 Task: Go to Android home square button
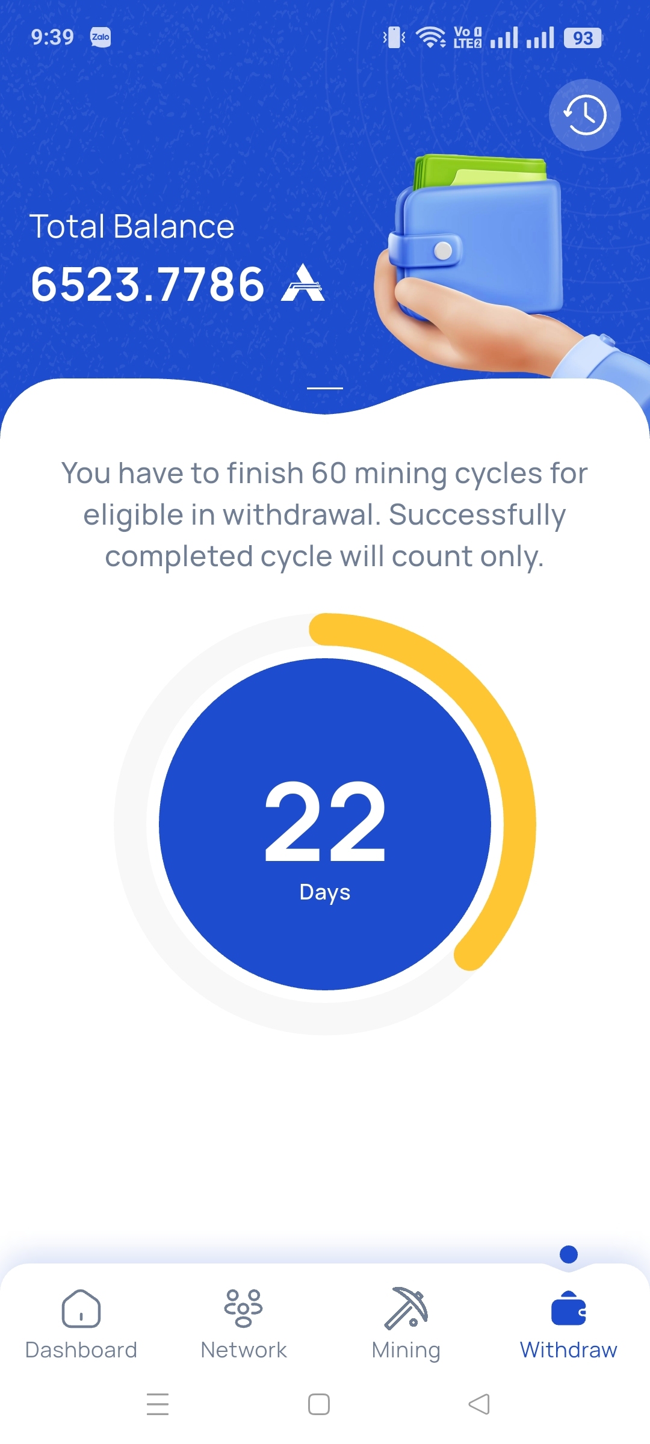319,1404
